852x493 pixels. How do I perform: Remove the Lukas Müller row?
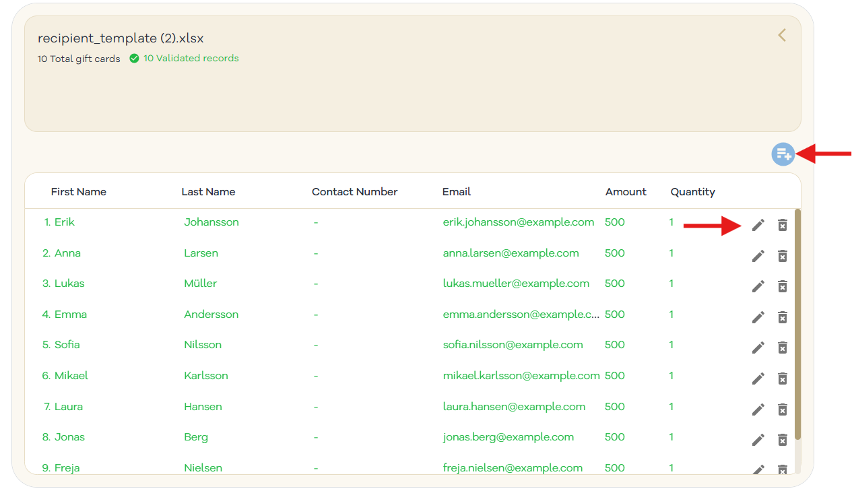[x=782, y=286]
